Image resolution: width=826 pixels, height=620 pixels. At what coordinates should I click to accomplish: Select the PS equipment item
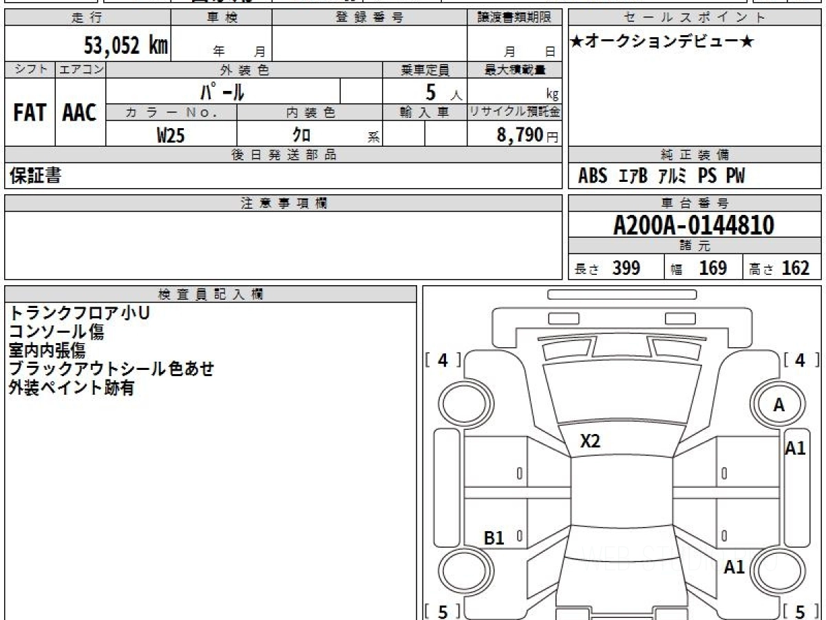(x=707, y=176)
